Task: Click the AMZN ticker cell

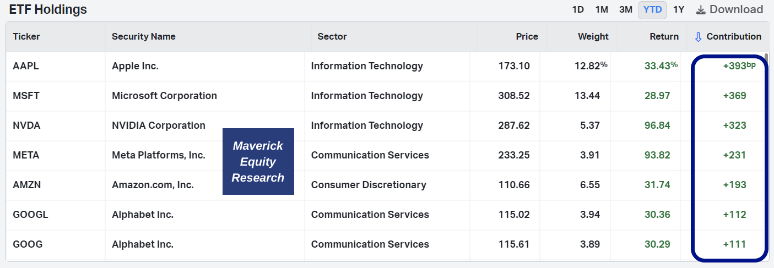Action: coord(27,185)
